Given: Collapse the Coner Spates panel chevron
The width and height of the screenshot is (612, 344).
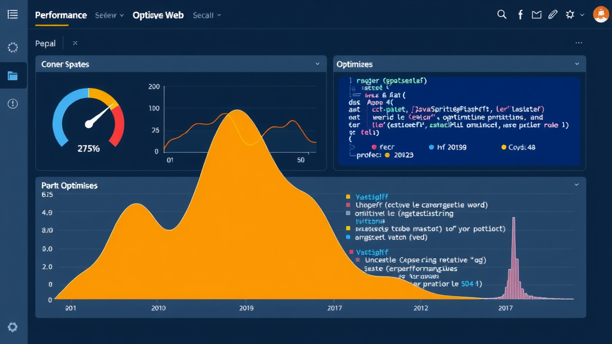Looking at the screenshot, I should point(318,63).
